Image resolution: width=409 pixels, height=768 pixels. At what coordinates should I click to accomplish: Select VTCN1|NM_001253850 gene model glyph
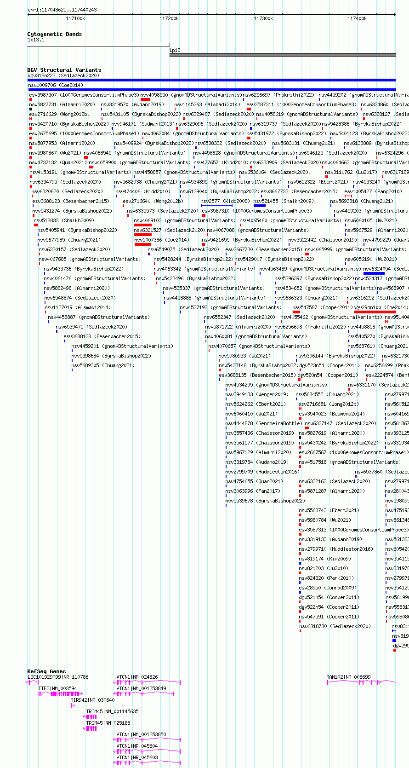pyautogui.click(x=147, y=739)
